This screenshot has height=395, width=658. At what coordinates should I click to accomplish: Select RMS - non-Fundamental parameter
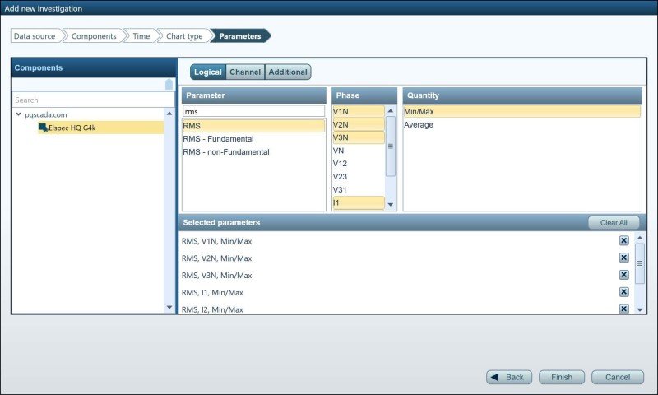[253, 152]
